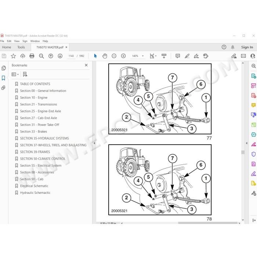The height and width of the screenshot is (257, 257).
Task: Open the zoom level 140% dropdown
Action: pyautogui.click(x=138, y=56)
